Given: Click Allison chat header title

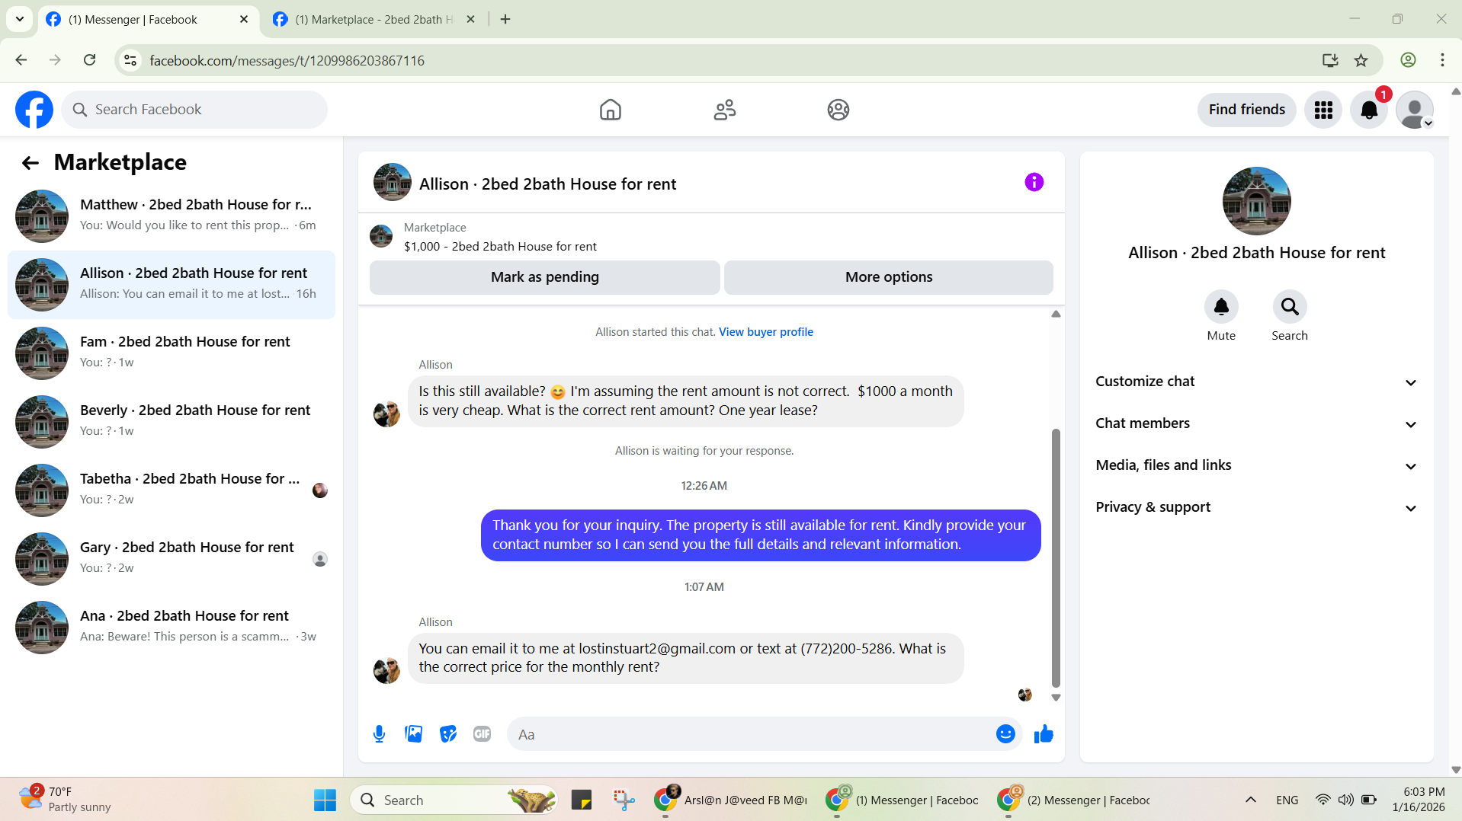Looking at the screenshot, I should [547, 184].
